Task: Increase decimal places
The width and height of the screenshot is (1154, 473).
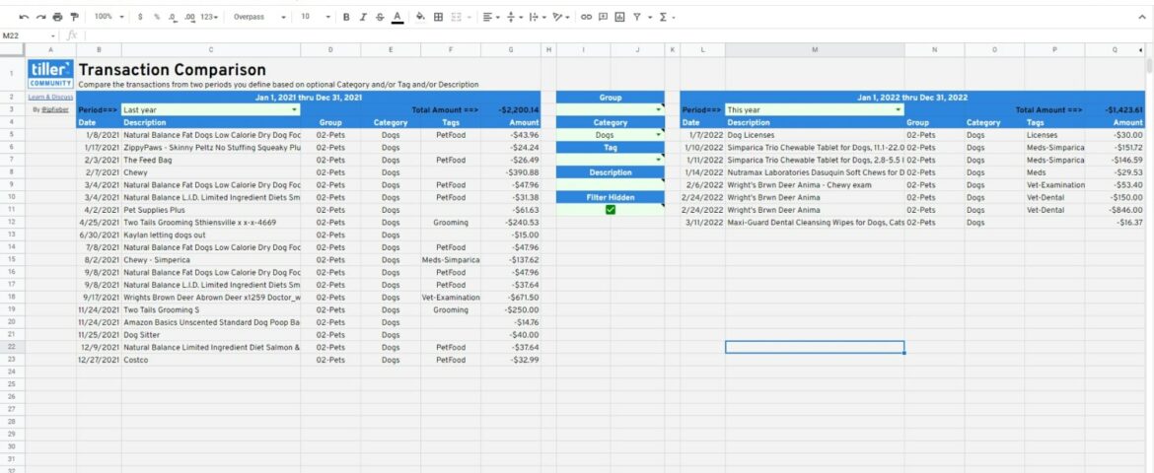Action: click(x=190, y=16)
